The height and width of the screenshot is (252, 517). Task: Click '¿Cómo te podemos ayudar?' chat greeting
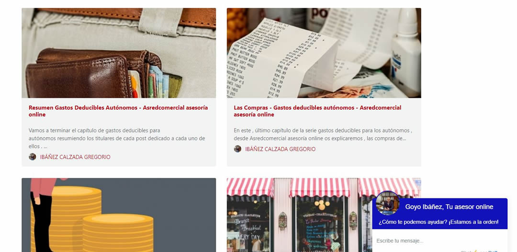pyautogui.click(x=438, y=222)
